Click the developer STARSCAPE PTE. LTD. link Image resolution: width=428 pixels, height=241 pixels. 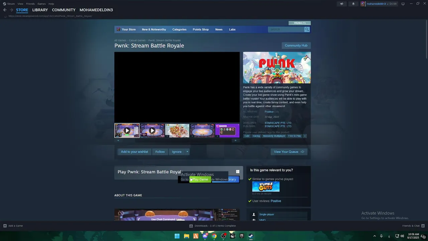tap(278, 123)
